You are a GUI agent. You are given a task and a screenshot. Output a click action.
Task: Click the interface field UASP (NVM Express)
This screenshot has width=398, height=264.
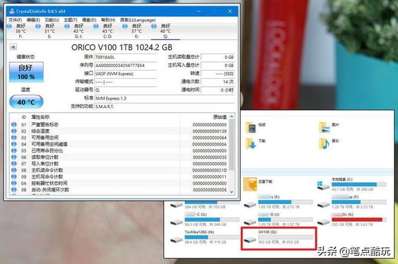coord(126,74)
